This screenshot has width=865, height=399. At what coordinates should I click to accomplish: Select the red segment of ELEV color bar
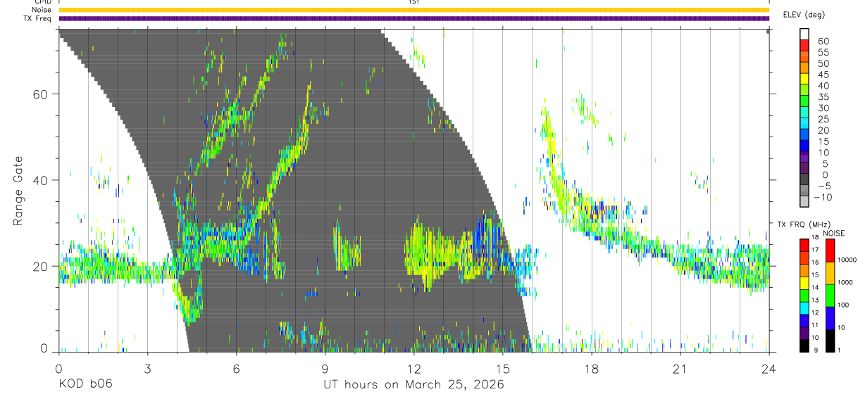805,46
